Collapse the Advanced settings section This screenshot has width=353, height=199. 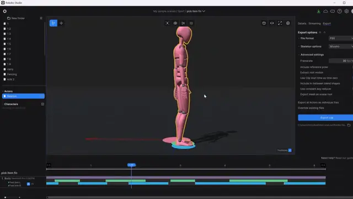coord(299,55)
